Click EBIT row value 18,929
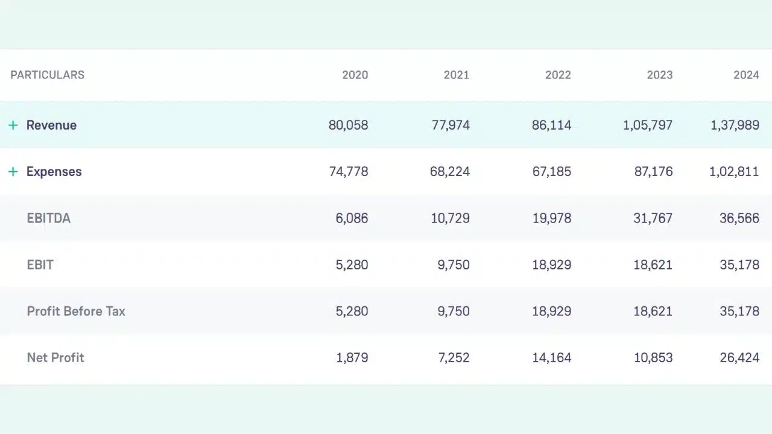 tap(552, 265)
